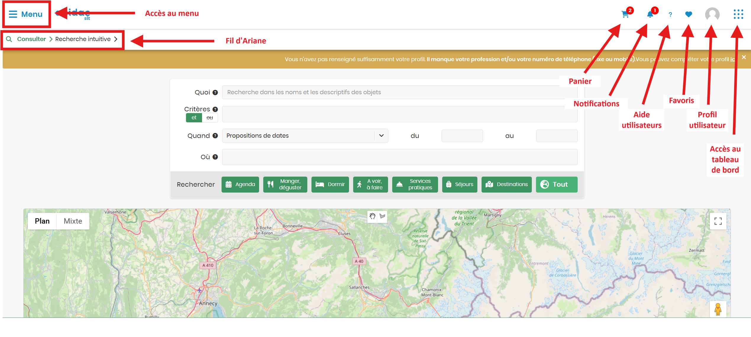751x337 pixels.
Task: Show help for Quand field
Action: coord(215,136)
